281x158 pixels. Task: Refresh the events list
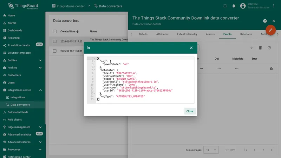pos(269,48)
